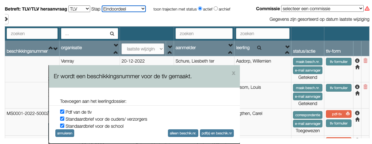Click the 'annuleren' button
372x144 pixels.
click(x=65, y=133)
